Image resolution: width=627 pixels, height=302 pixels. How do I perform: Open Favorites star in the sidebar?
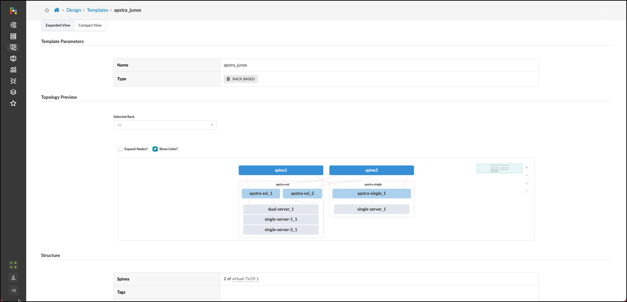click(13, 103)
